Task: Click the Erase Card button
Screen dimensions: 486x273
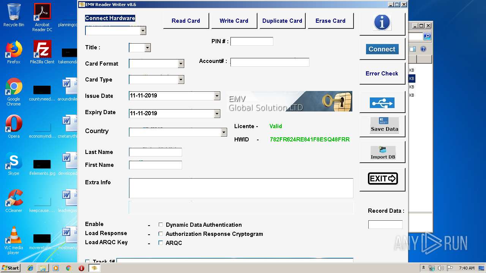Action: [330, 21]
